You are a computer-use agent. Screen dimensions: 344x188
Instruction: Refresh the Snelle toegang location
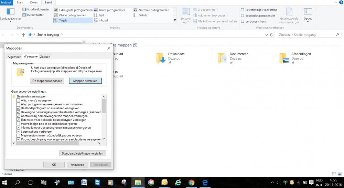point(272,35)
